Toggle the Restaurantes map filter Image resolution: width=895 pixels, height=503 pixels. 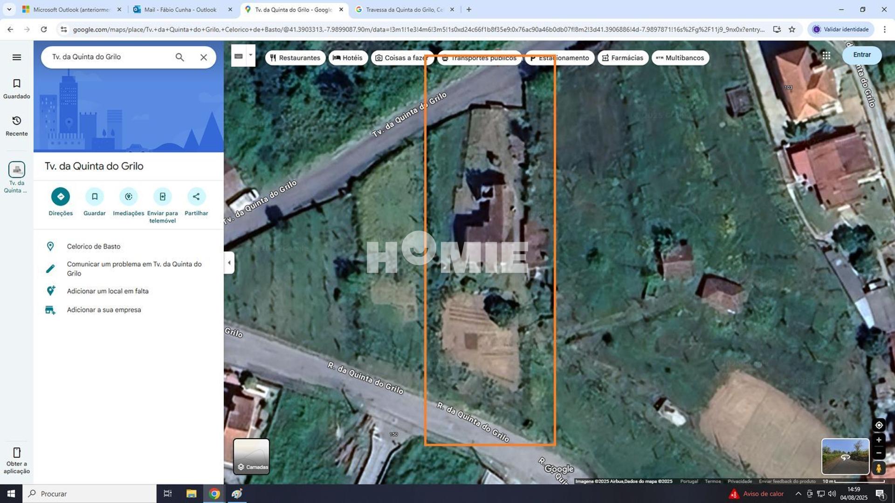pos(295,58)
